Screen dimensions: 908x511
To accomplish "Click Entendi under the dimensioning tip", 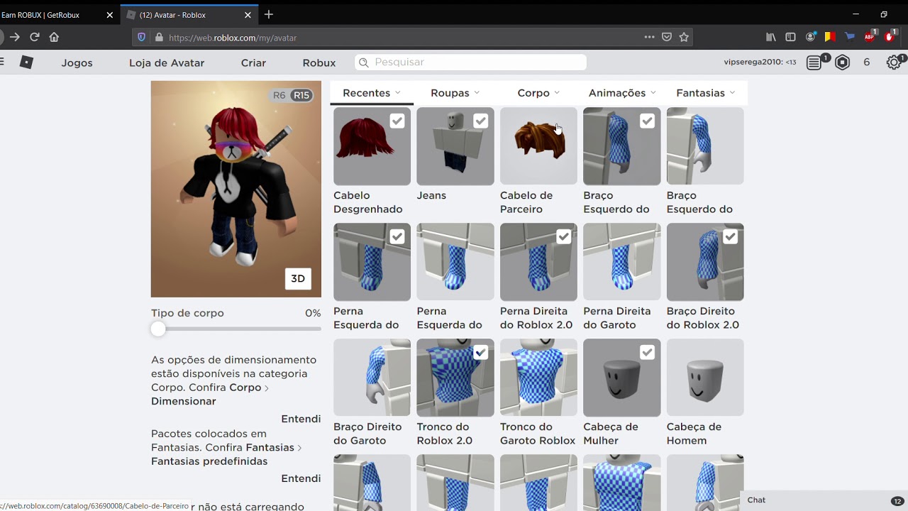I will tap(301, 419).
